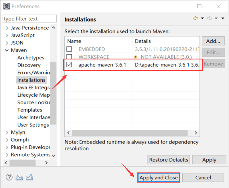Uncheck the apache-maven-3.6.1 checkbox
Screen dimensions: 229x188
[69, 65]
